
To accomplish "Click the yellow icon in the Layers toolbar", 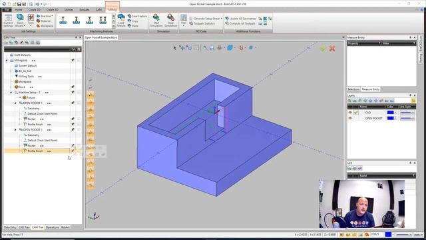I will [x=413, y=101].
